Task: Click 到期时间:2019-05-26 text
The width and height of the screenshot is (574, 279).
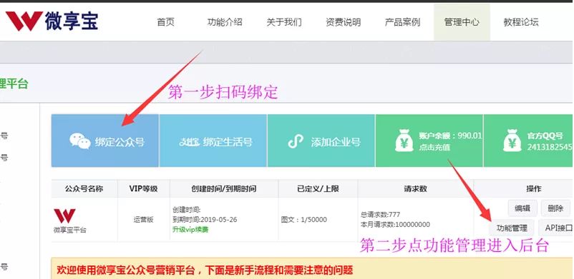Action: (x=205, y=220)
